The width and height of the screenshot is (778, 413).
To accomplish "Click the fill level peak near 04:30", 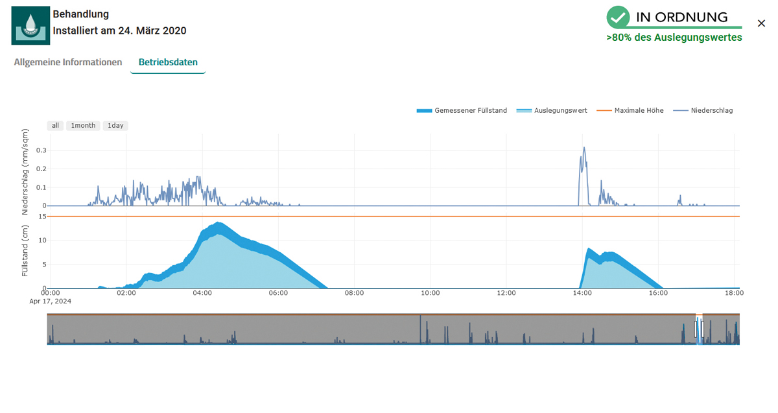I will click(x=218, y=224).
